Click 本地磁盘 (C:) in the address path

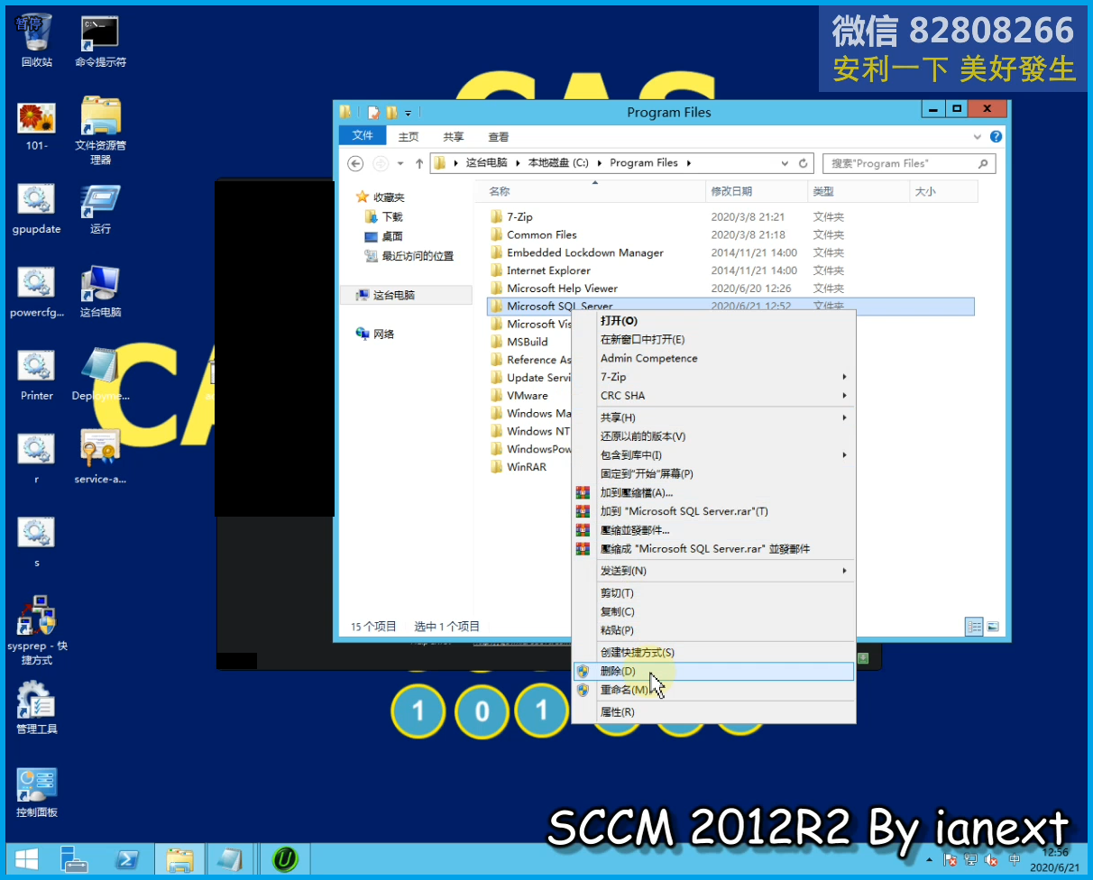click(558, 163)
